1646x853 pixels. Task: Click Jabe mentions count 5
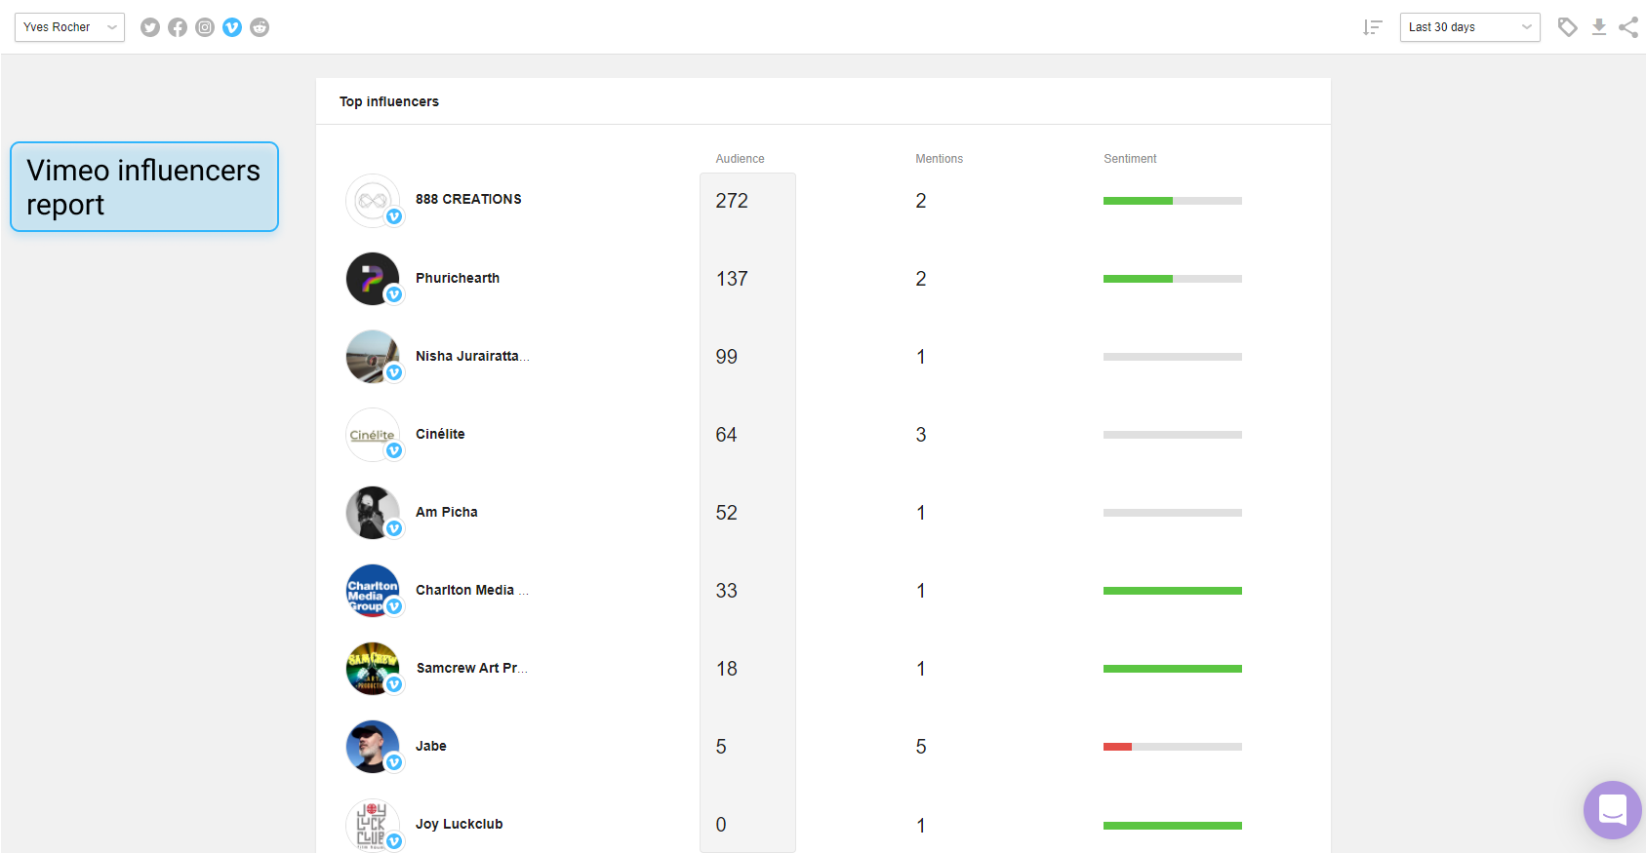[921, 747]
